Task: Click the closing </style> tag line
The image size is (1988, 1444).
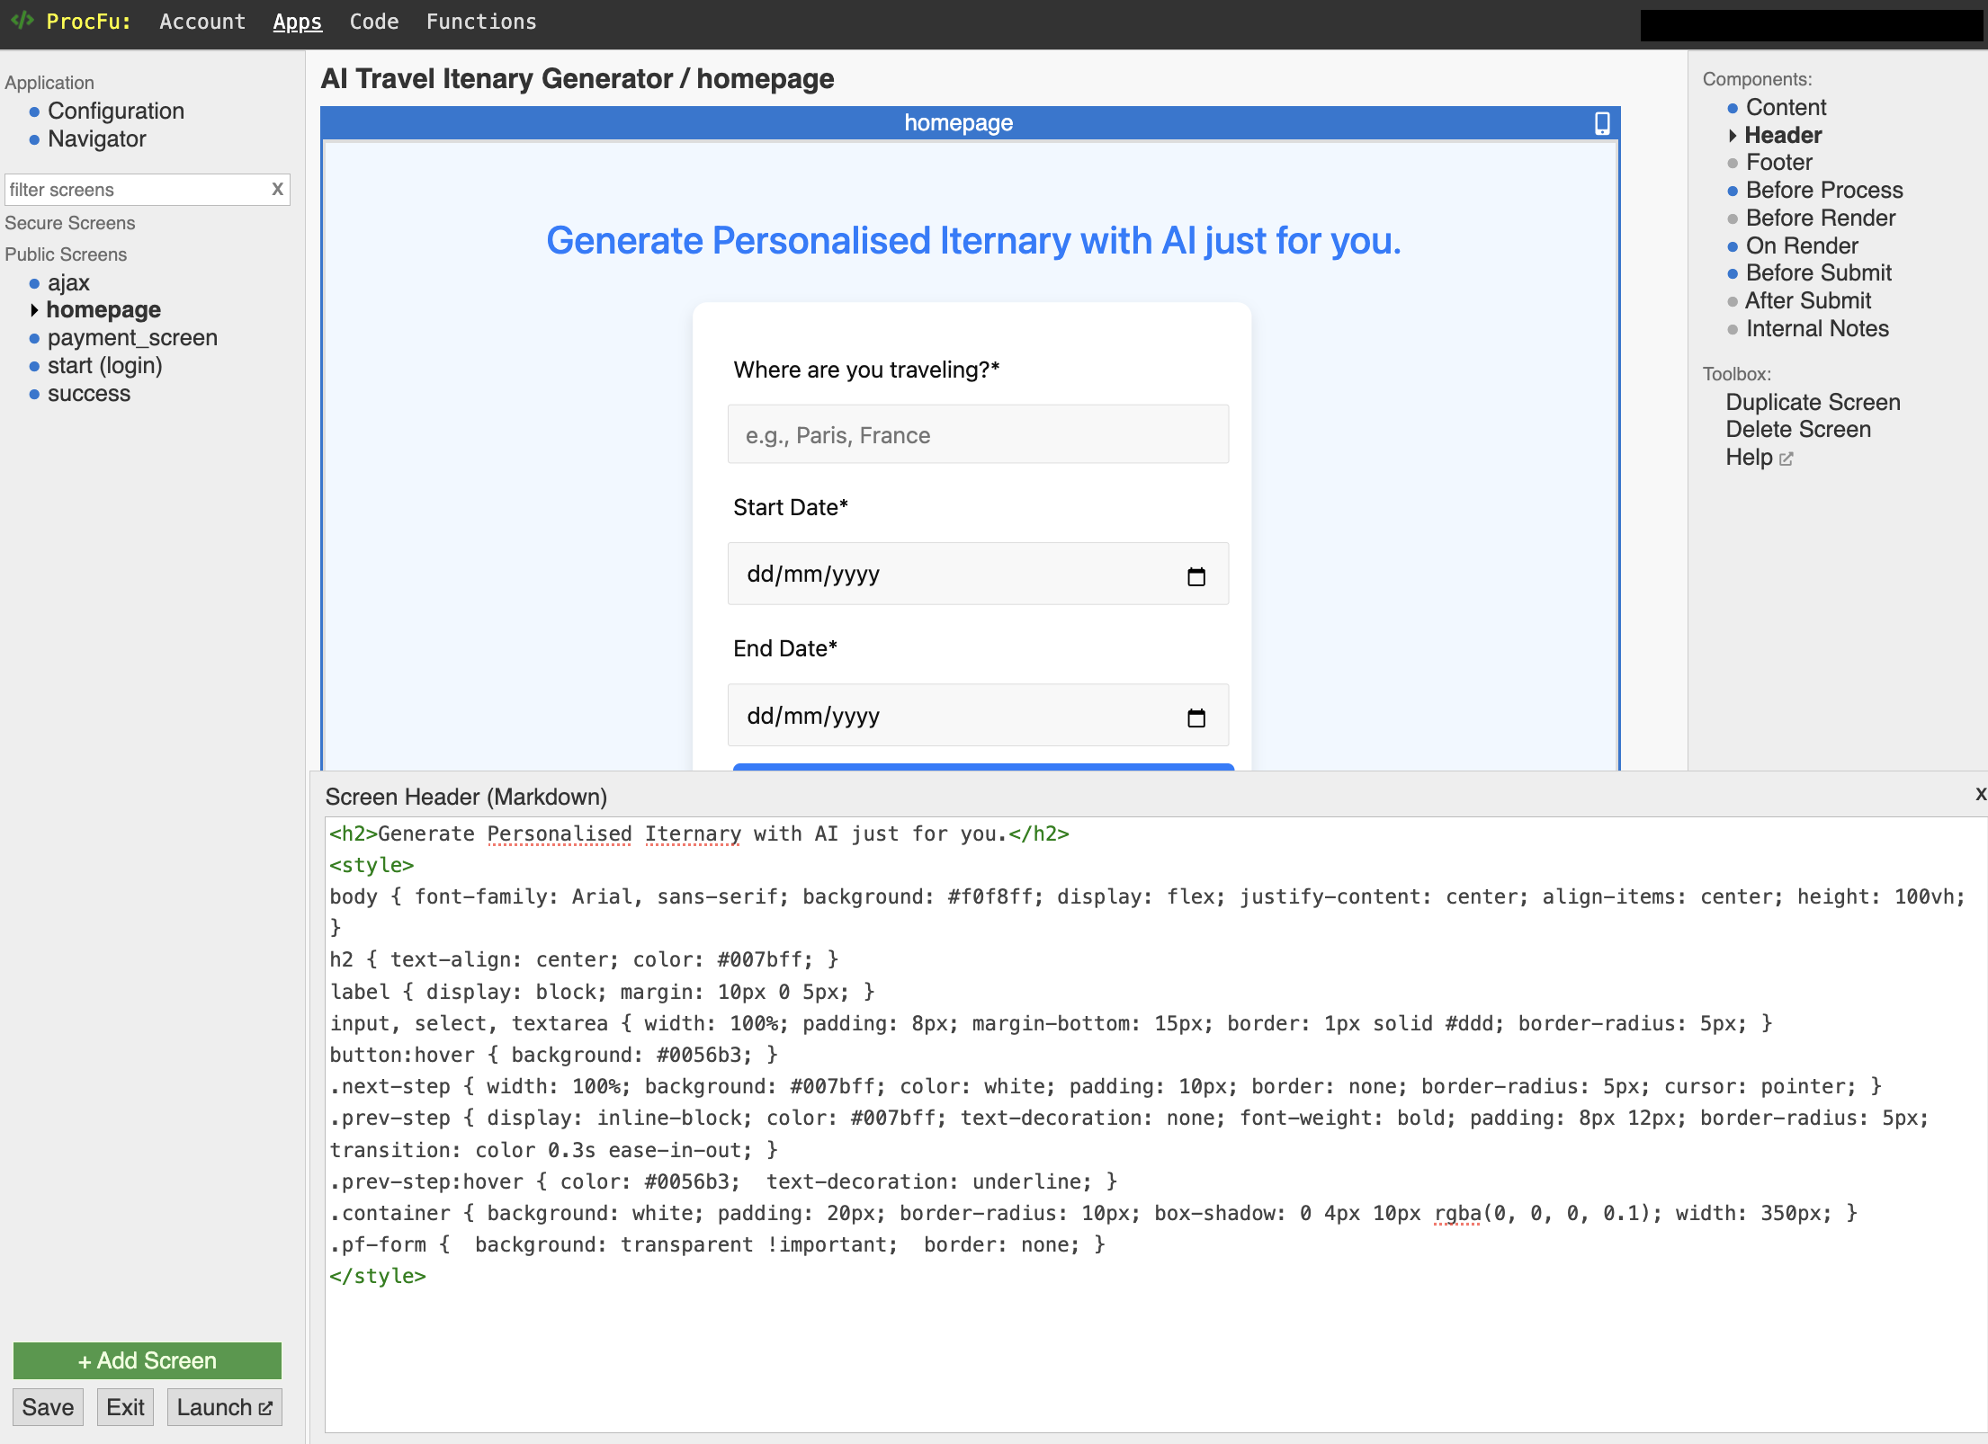Action: coord(378,1276)
